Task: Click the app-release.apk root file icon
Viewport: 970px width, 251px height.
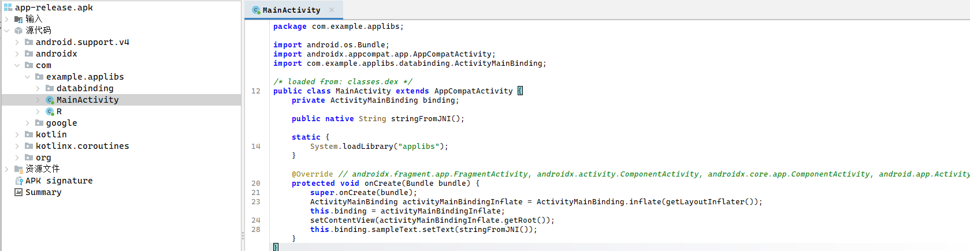Action: click(x=8, y=8)
